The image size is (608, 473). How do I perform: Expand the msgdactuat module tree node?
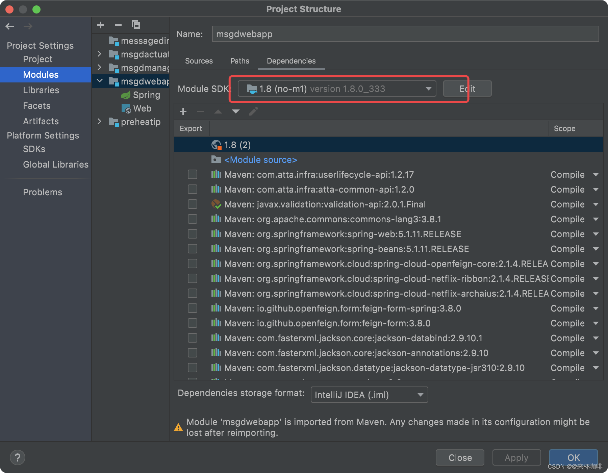pyautogui.click(x=99, y=54)
